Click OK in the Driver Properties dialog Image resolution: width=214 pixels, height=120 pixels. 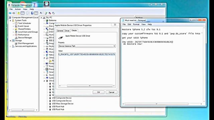tap(99, 92)
